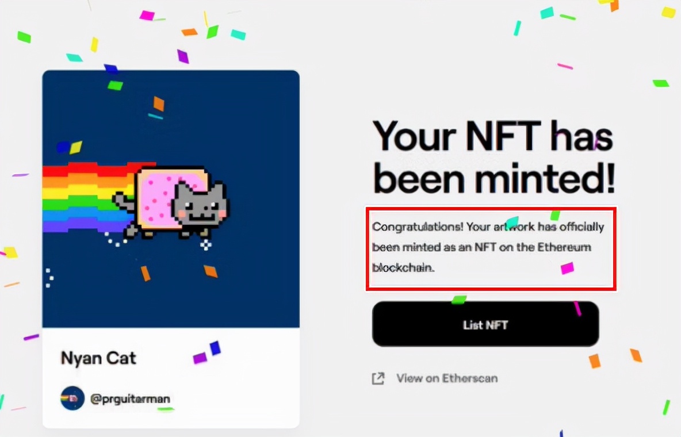
Task: Click the green confetti above List NFT
Action: (459, 300)
